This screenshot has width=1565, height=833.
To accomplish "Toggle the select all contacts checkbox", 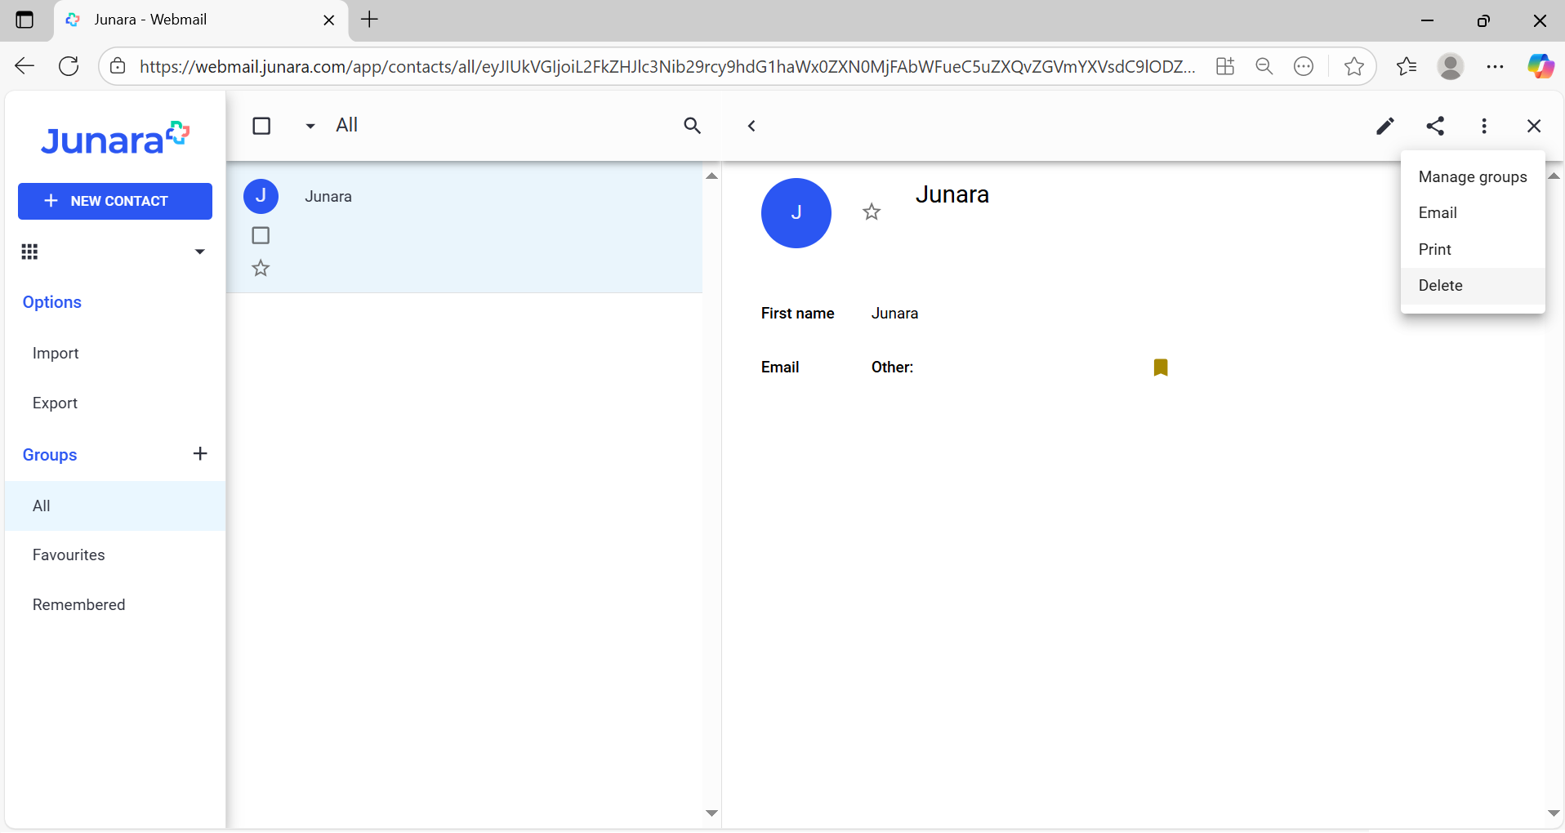I will (261, 126).
